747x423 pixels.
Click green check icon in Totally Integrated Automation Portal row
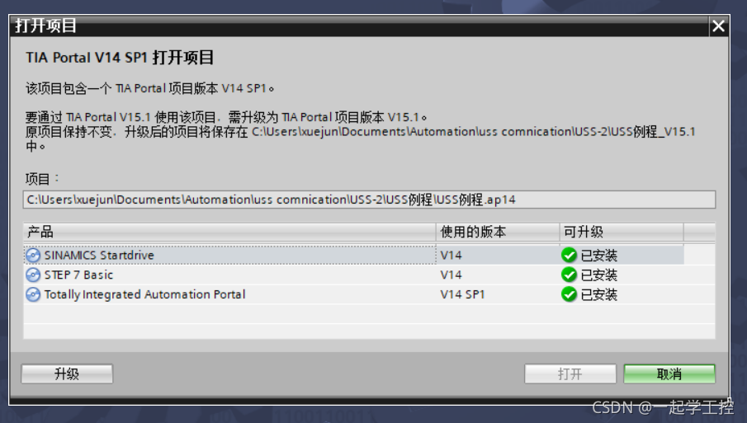(569, 294)
